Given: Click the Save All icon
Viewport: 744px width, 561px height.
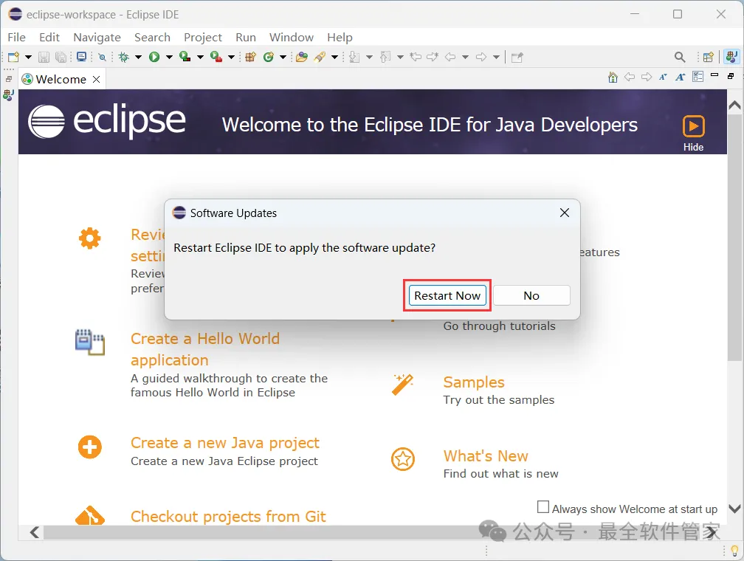Looking at the screenshot, I should coord(61,58).
